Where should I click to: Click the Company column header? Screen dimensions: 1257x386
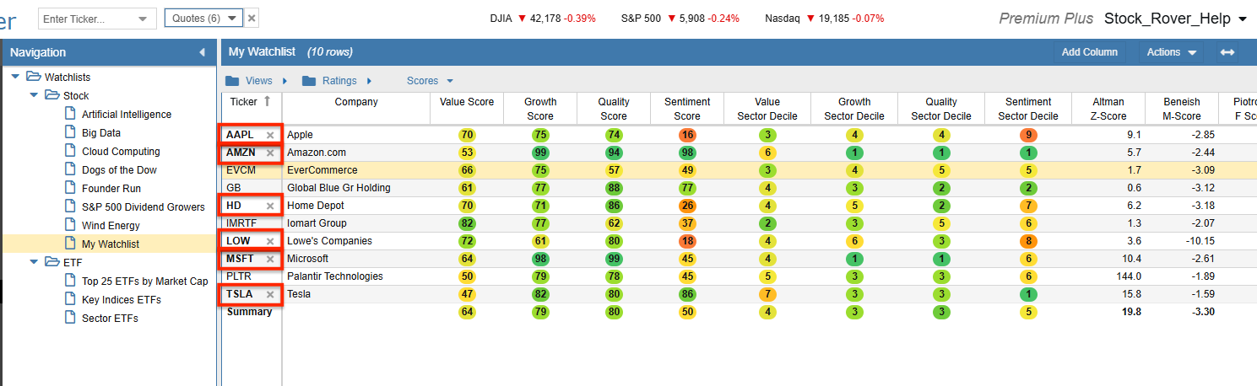(x=356, y=102)
